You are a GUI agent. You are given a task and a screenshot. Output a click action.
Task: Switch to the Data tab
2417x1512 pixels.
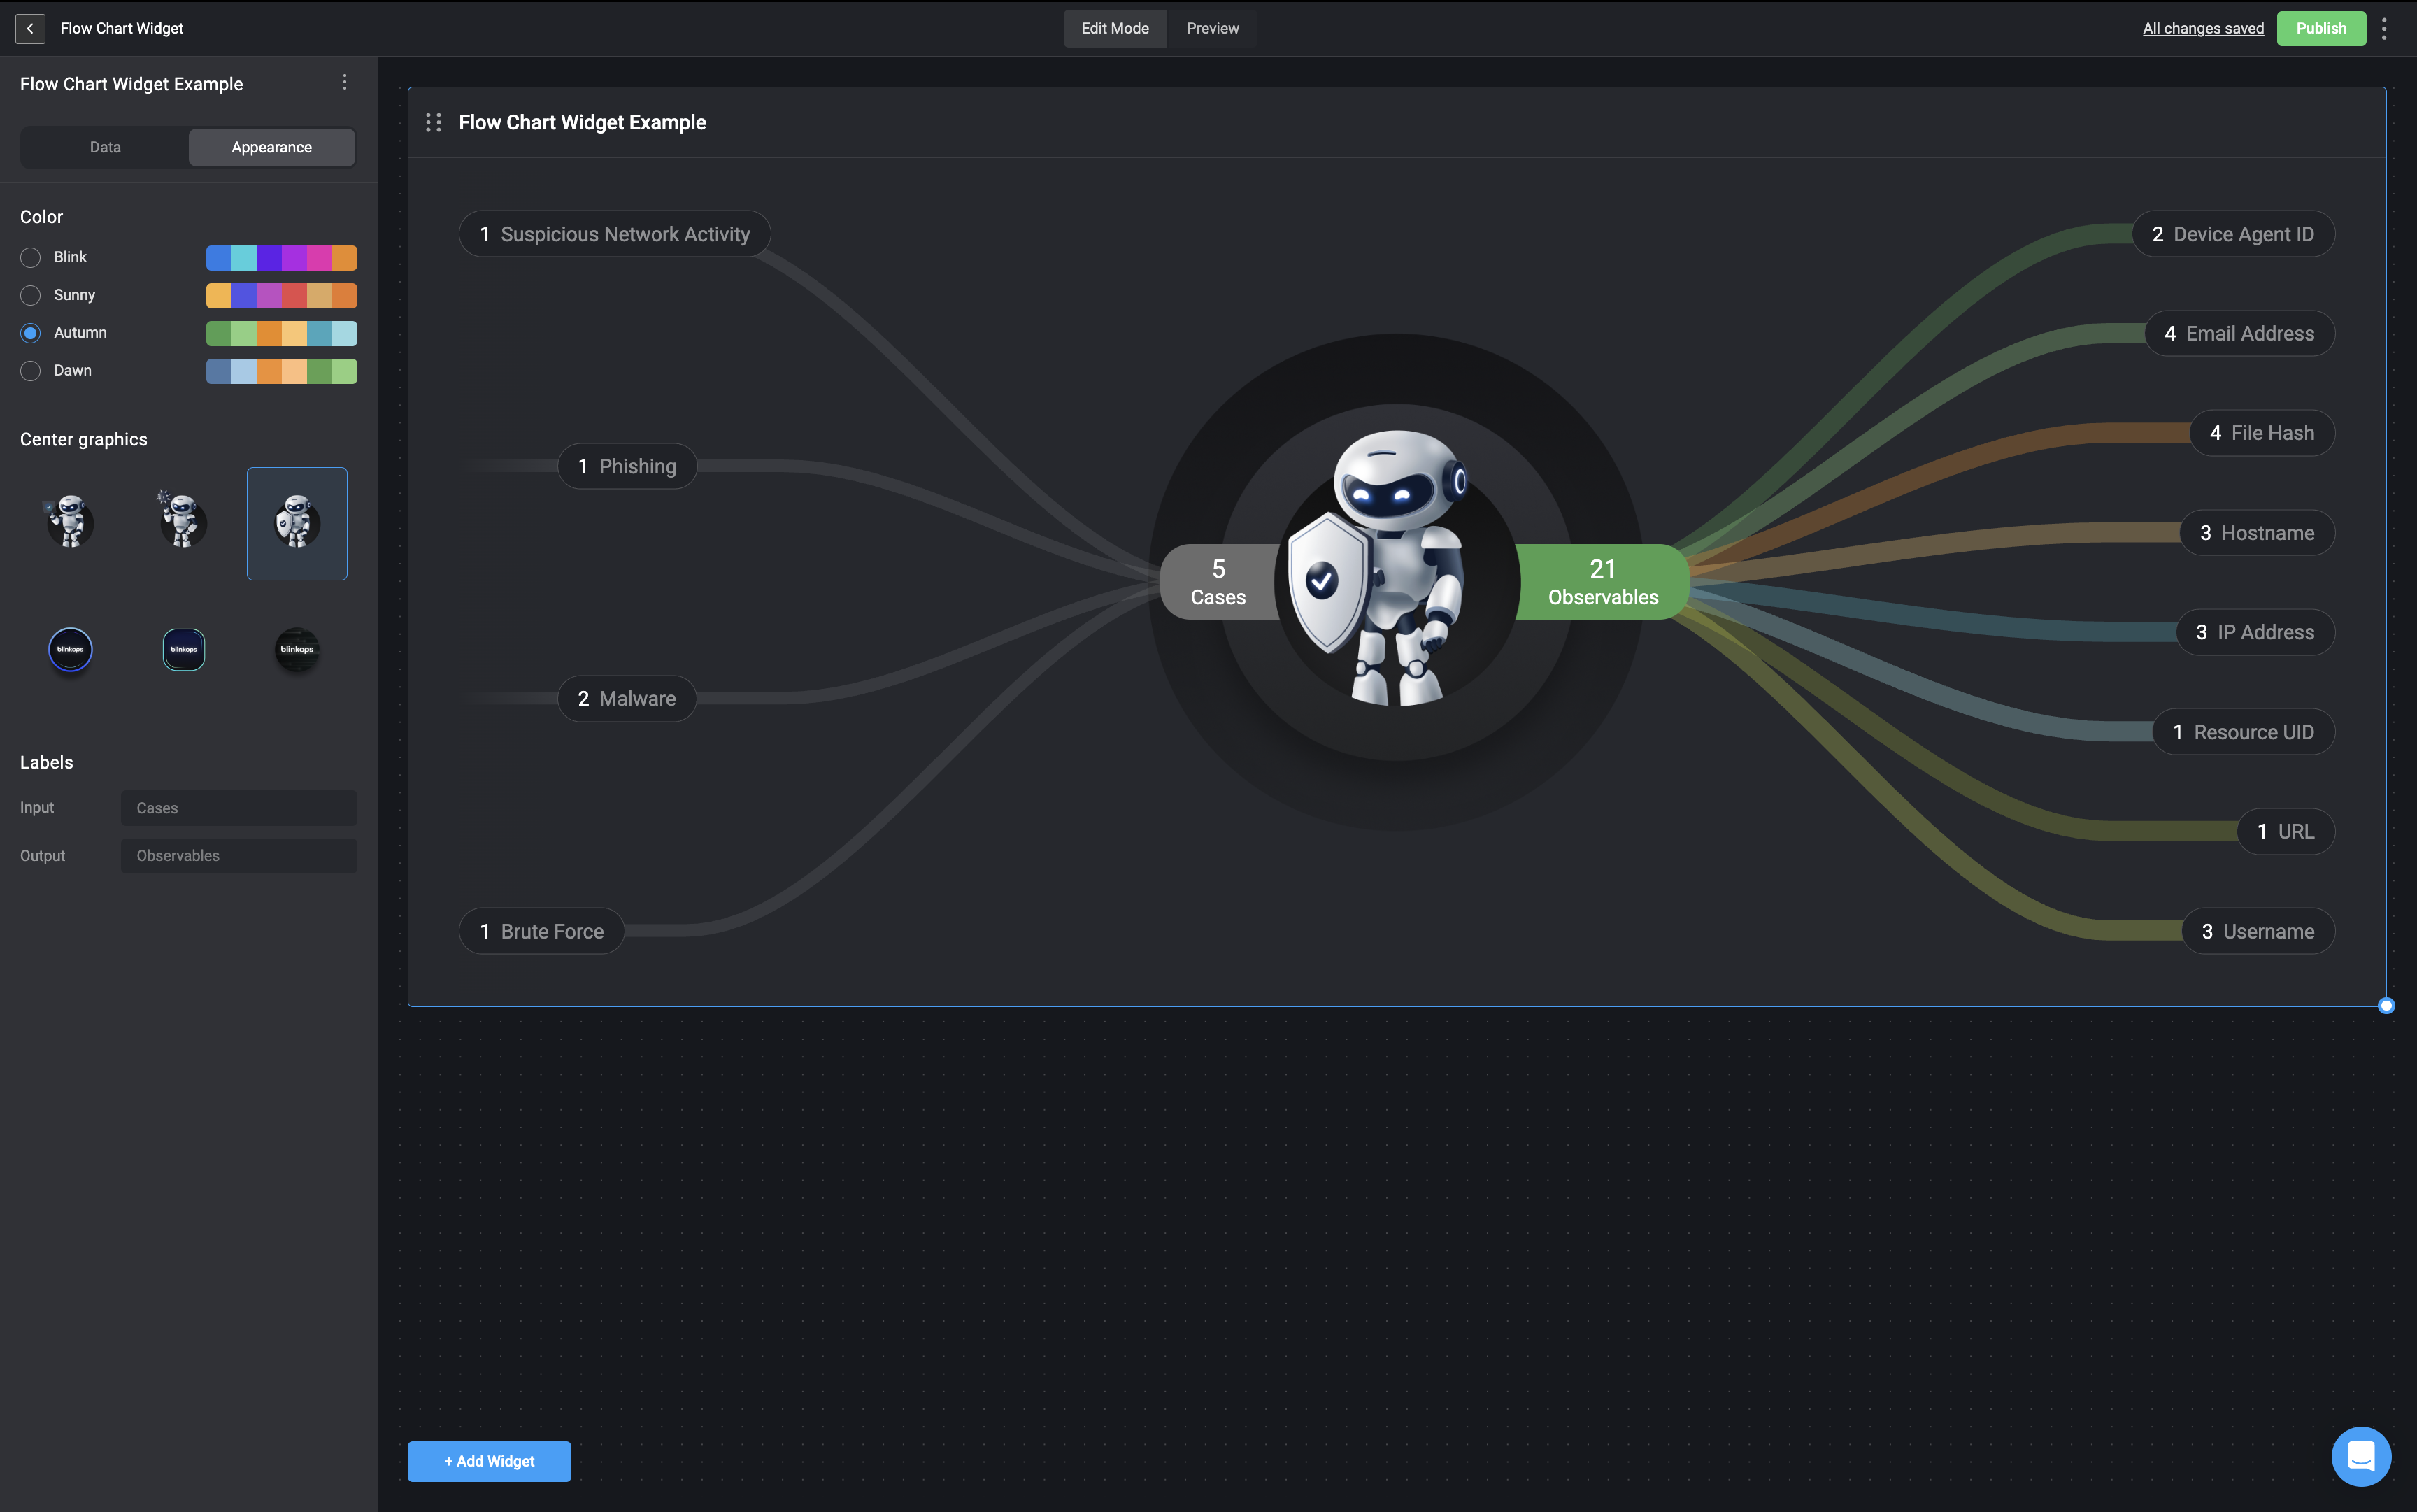point(105,147)
